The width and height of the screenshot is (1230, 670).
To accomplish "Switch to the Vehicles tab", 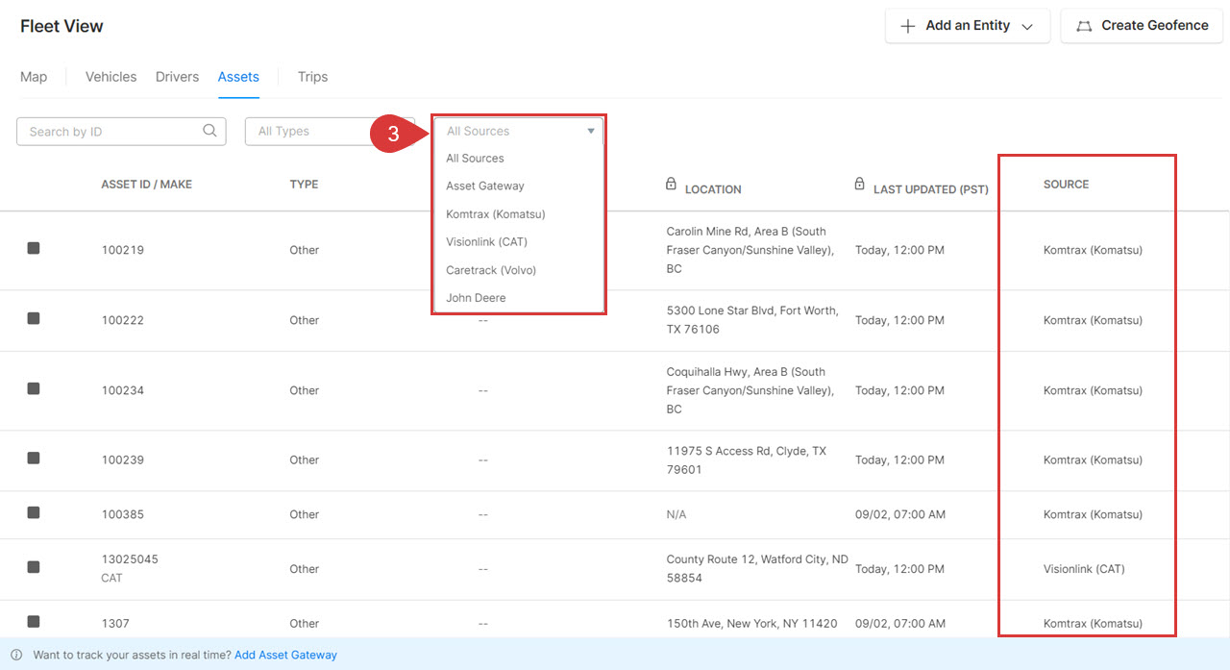I will [x=111, y=77].
